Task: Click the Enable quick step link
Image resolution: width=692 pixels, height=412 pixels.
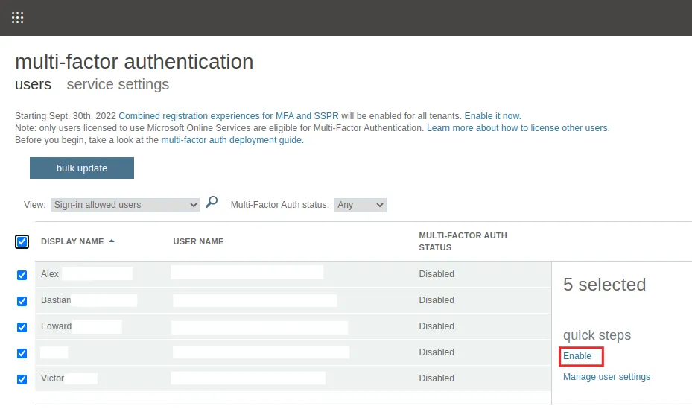Action: (577, 356)
